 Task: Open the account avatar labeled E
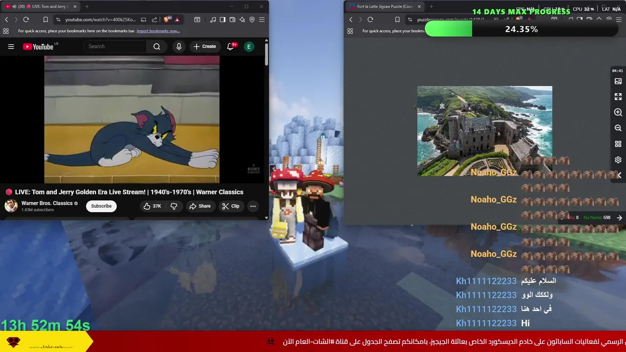pos(249,46)
